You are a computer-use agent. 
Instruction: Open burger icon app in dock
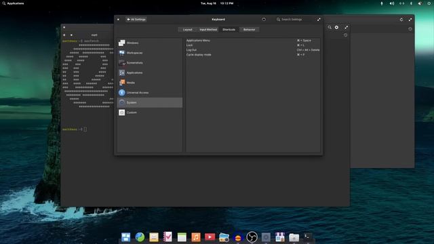[x=238, y=237]
